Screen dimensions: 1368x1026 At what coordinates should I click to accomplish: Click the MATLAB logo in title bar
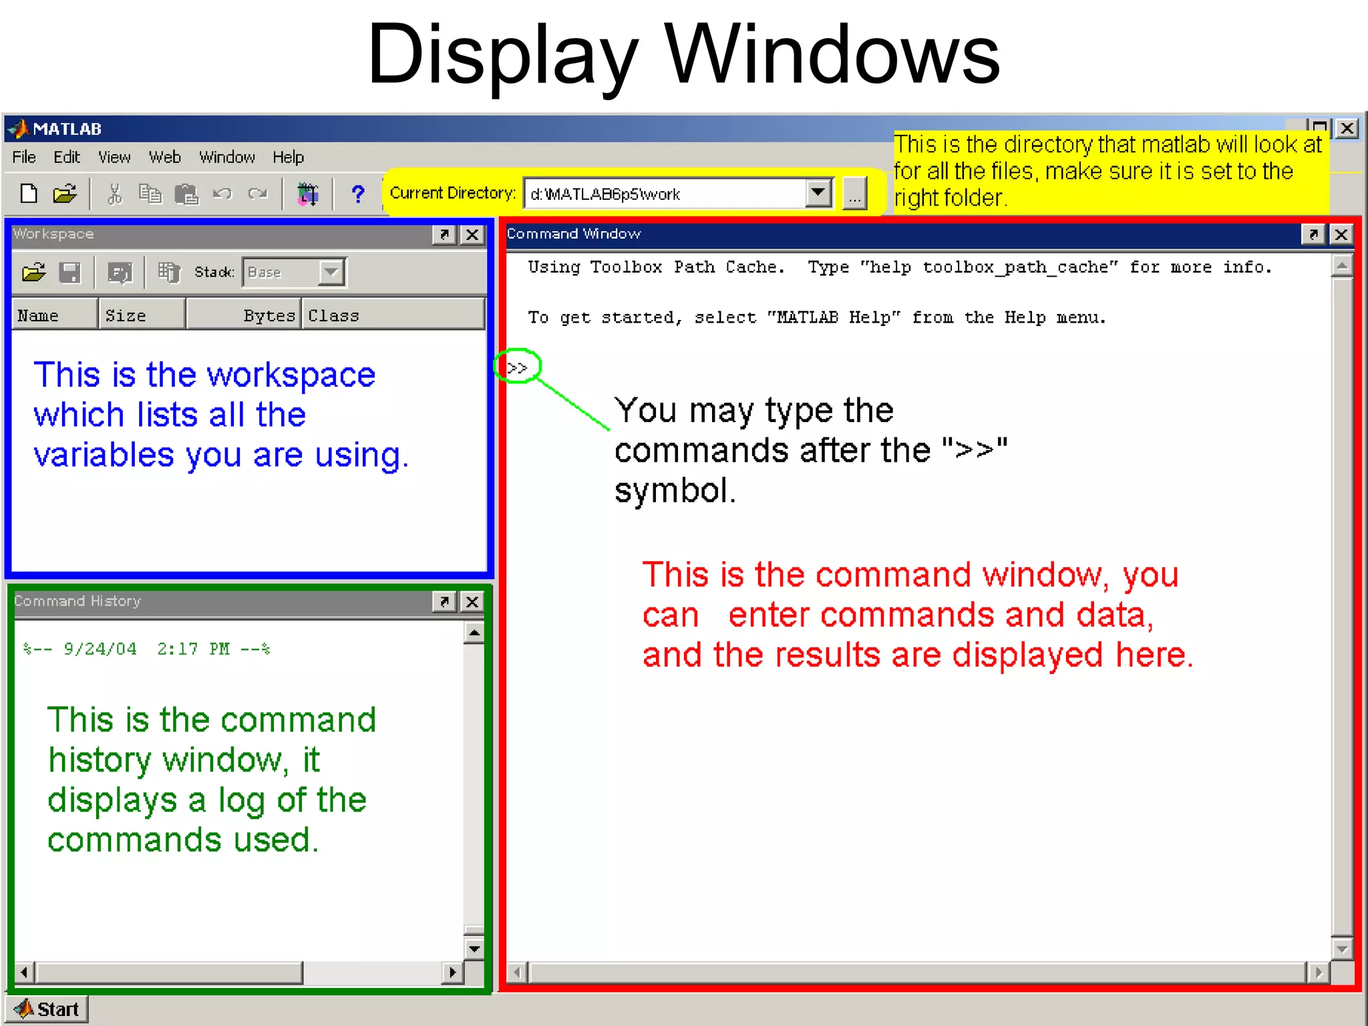click(19, 128)
